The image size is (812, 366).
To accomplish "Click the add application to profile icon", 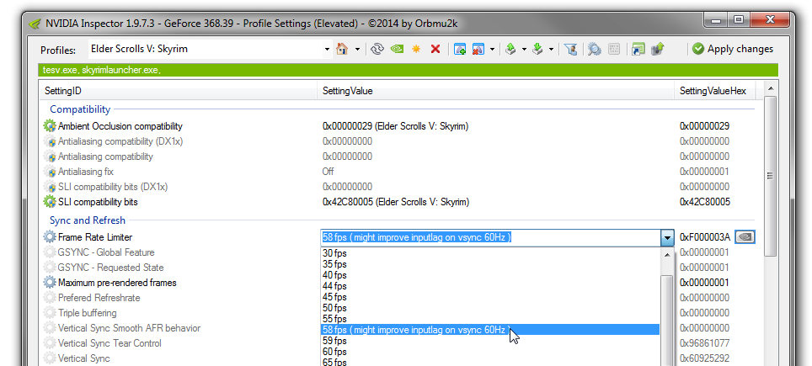I will (460, 49).
